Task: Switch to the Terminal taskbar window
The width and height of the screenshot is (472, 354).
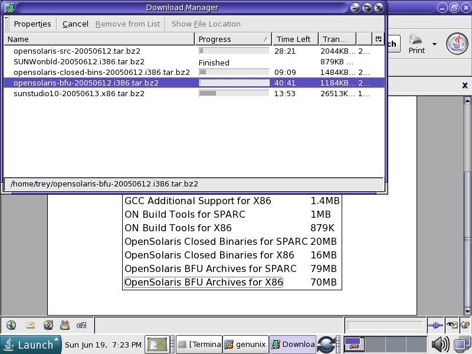Action: point(199,345)
